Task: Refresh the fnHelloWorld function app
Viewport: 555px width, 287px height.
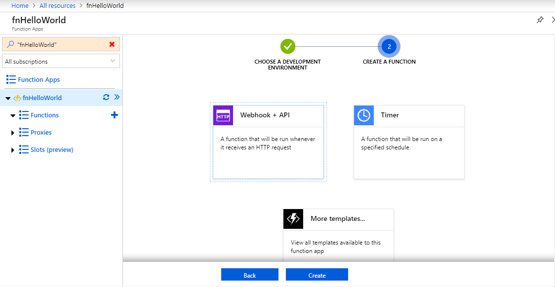Action: pos(106,97)
